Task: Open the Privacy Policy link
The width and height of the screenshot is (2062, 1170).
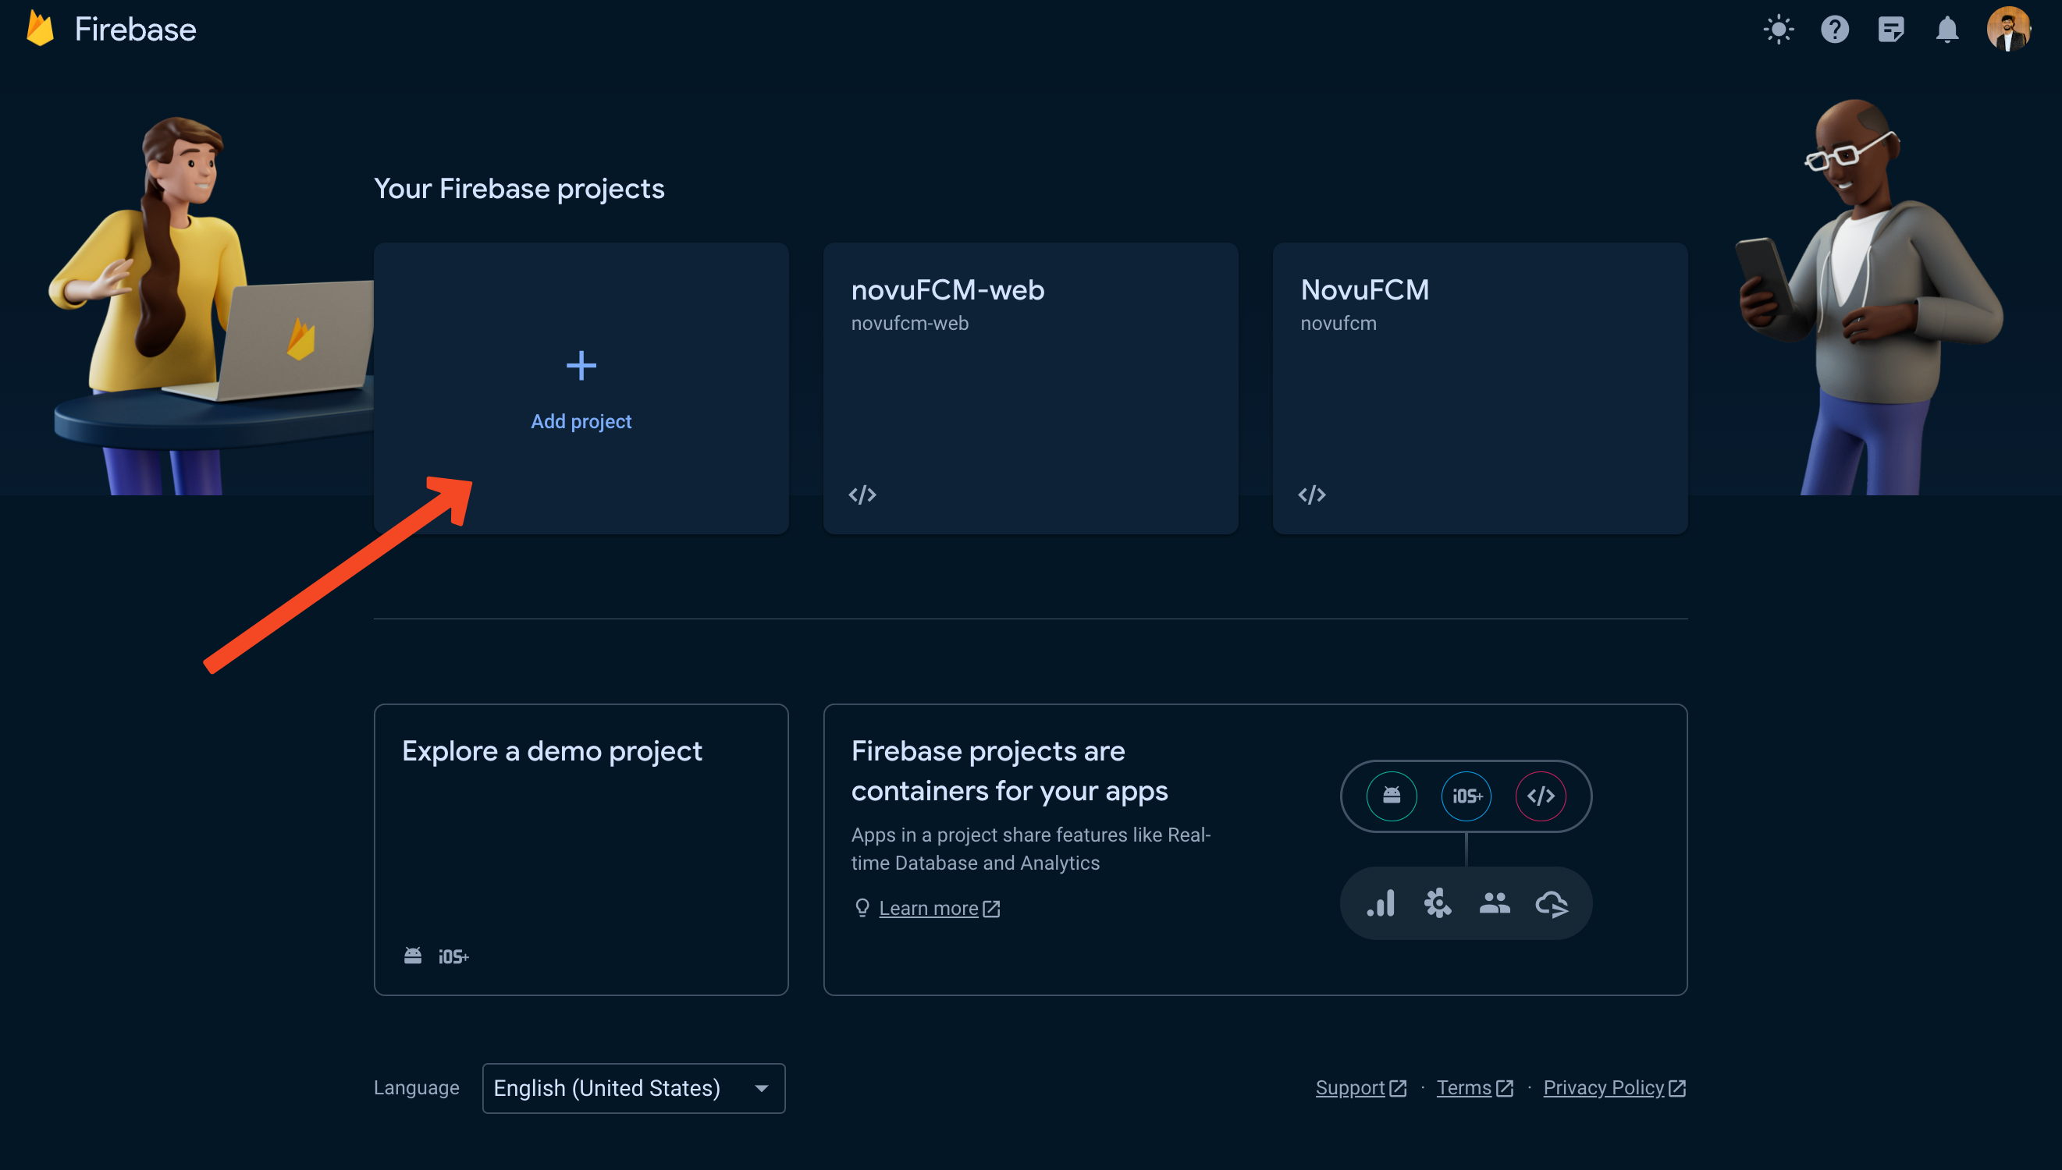Action: tap(1603, 1087)
